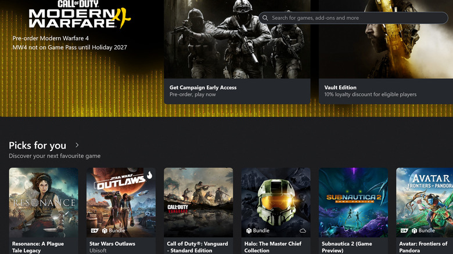Viewport: 453px width, 254px height.
Task: Open Star Wars Outlaws cover art
Action: coord(121,202)
